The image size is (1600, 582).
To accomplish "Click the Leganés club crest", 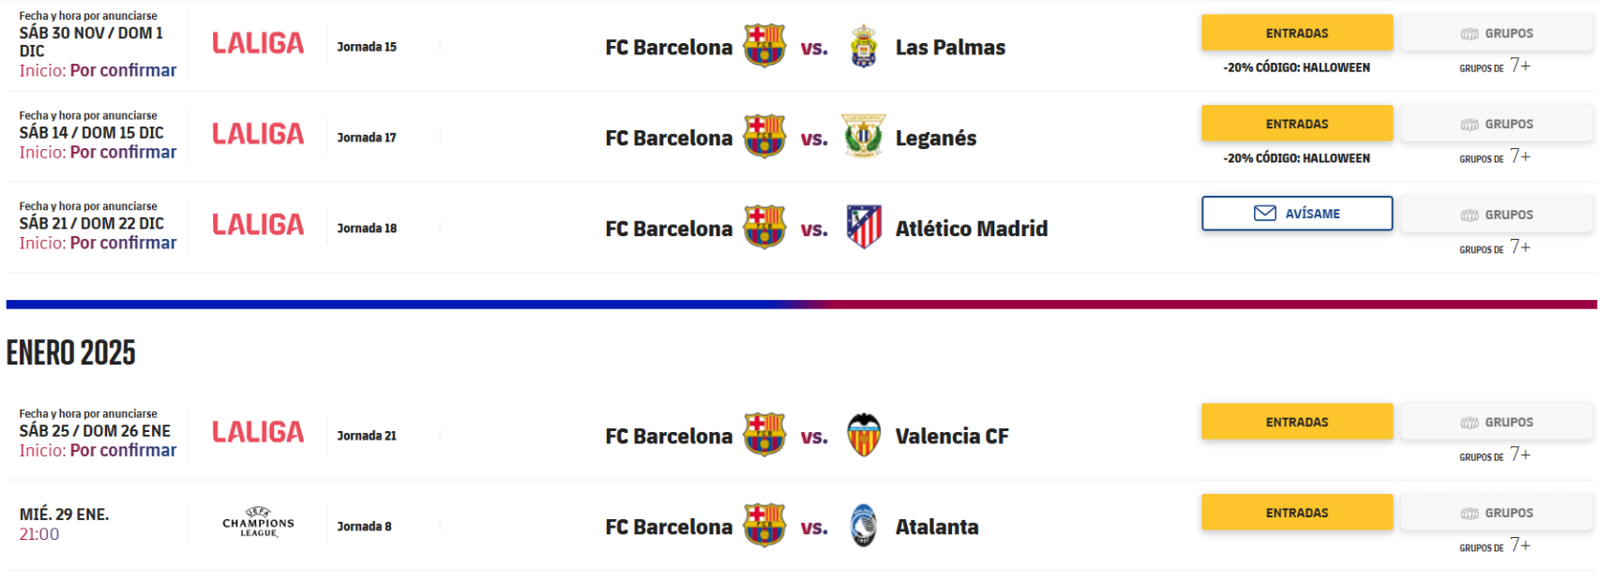I will (862, 137).
